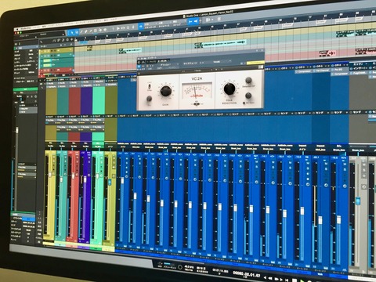376x282 pixels.
Task: Open the Studio One menu in menu bar
Action: click(x=25, y=28)
